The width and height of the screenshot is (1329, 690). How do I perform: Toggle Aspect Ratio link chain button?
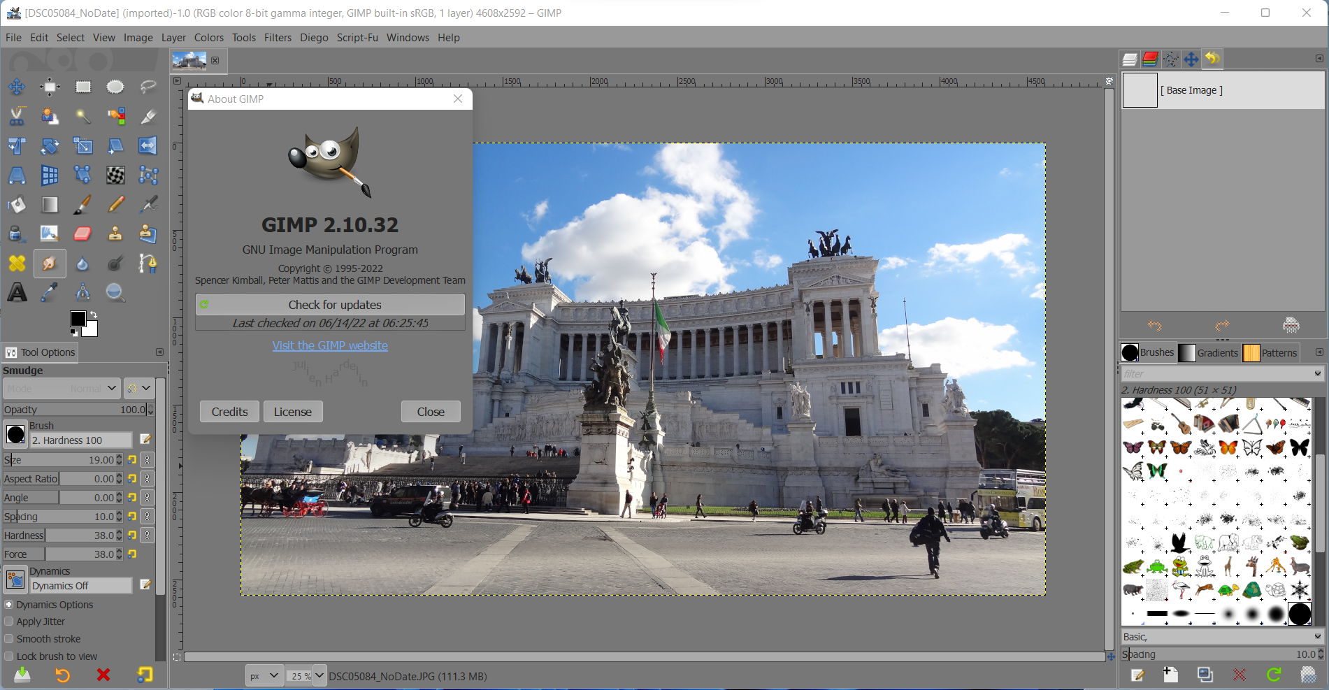pos(148,479)
